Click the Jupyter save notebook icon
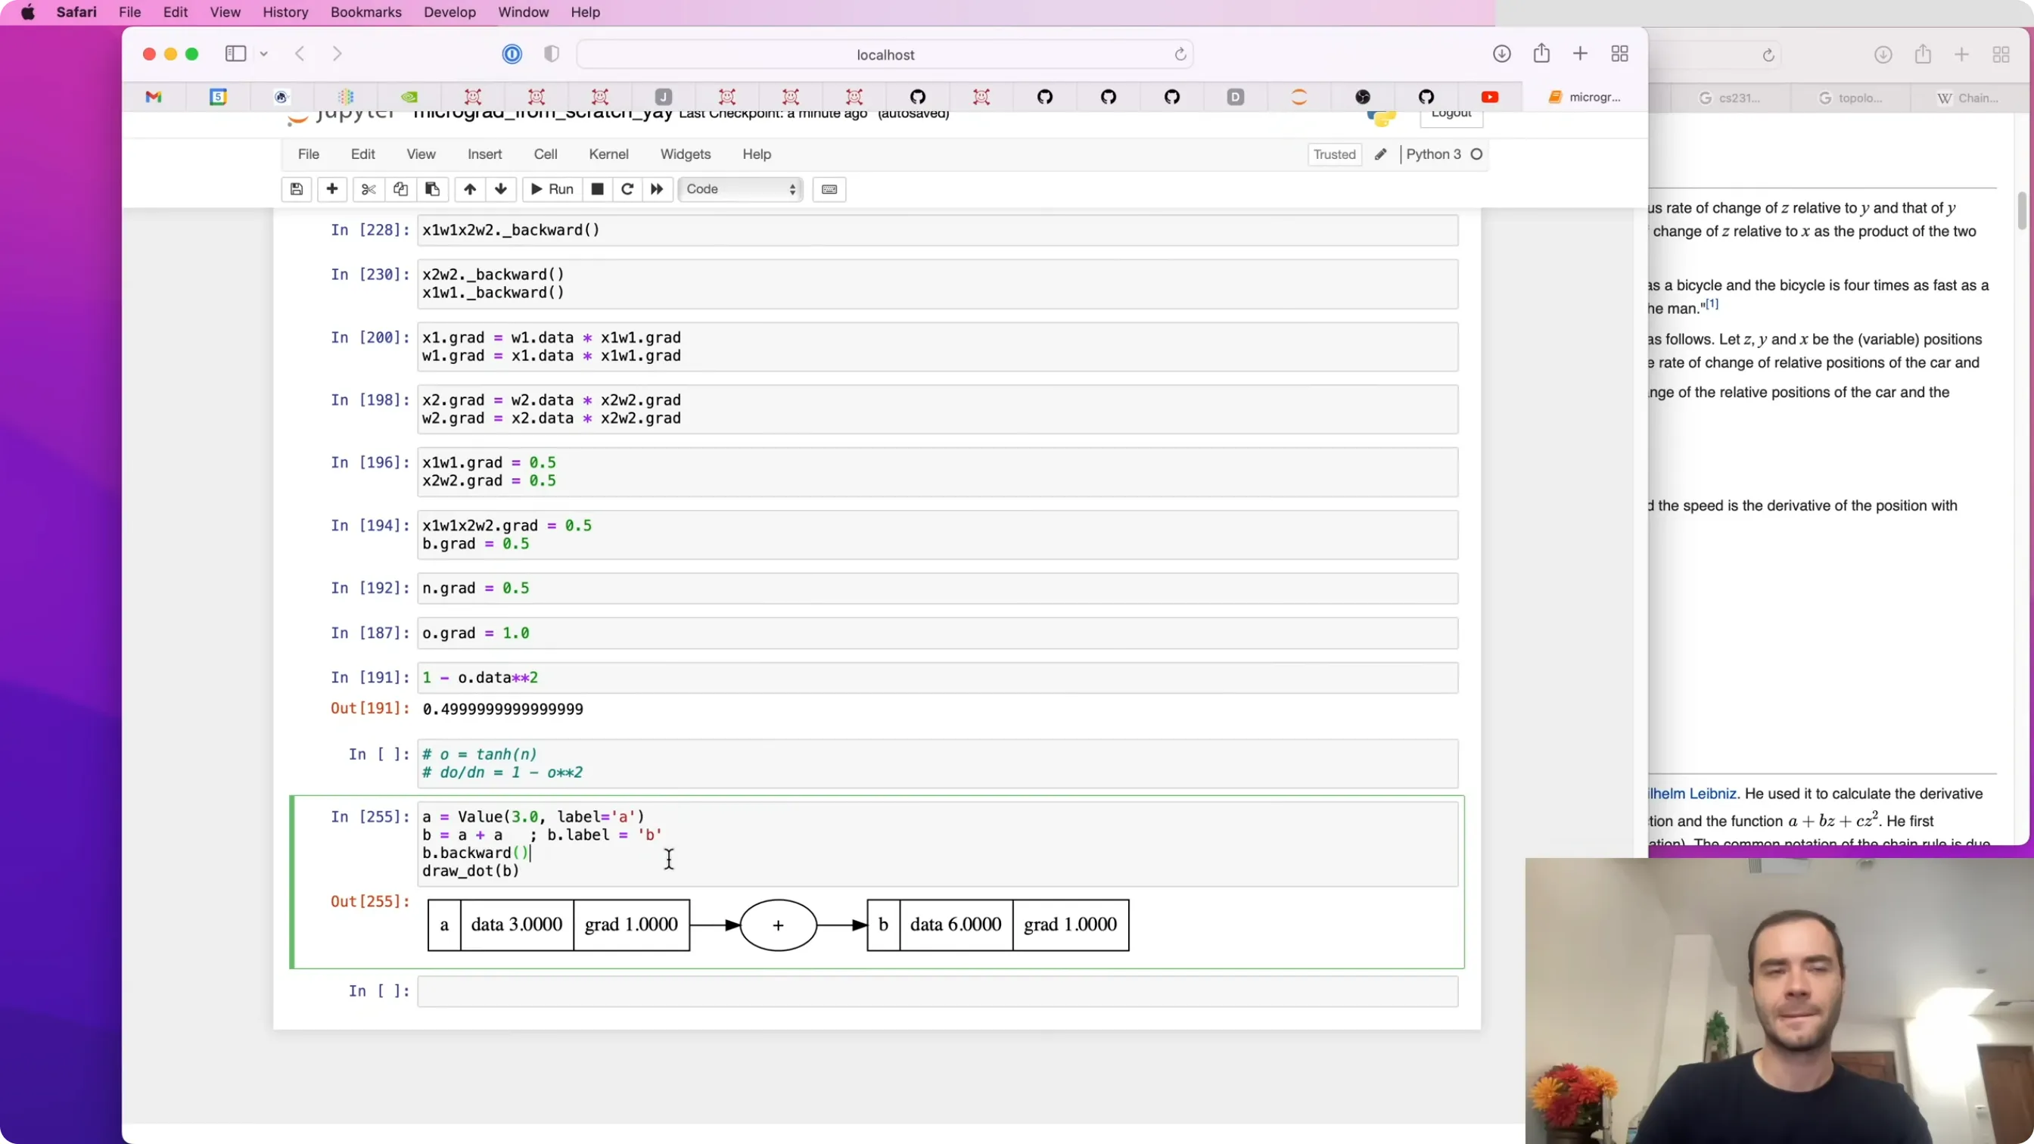The height and width of the screenshot is (1144, 2034). click(x=296, y=189)
